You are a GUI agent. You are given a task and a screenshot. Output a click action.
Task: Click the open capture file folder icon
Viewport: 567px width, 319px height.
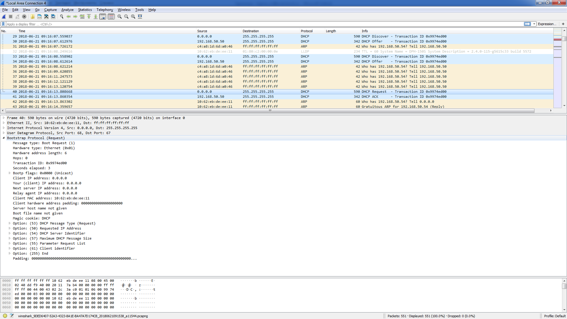(x=32, y=17)
